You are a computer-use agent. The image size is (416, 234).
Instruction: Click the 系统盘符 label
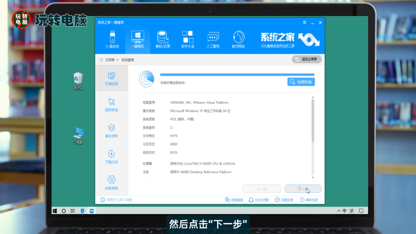pyautogui.click(x=149, y=128)
